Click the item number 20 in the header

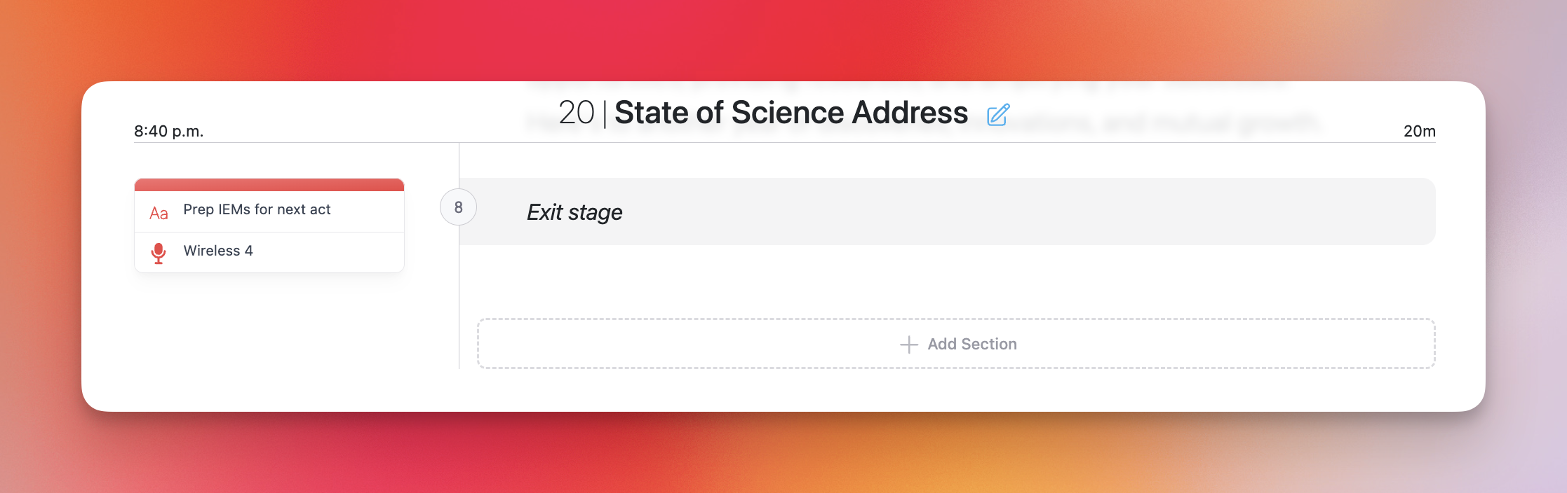[x=576, y=113]
